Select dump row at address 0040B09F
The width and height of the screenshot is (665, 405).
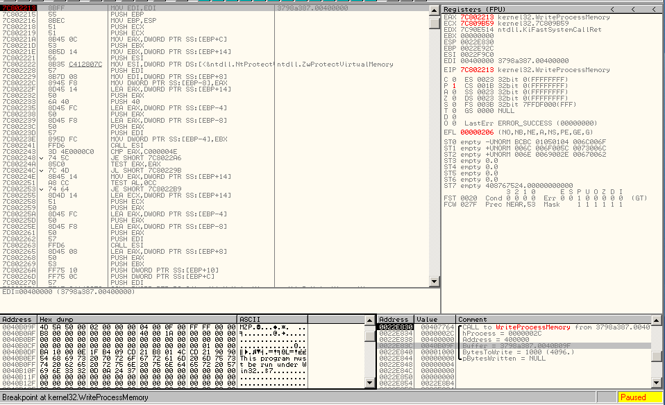coord(153,327)
